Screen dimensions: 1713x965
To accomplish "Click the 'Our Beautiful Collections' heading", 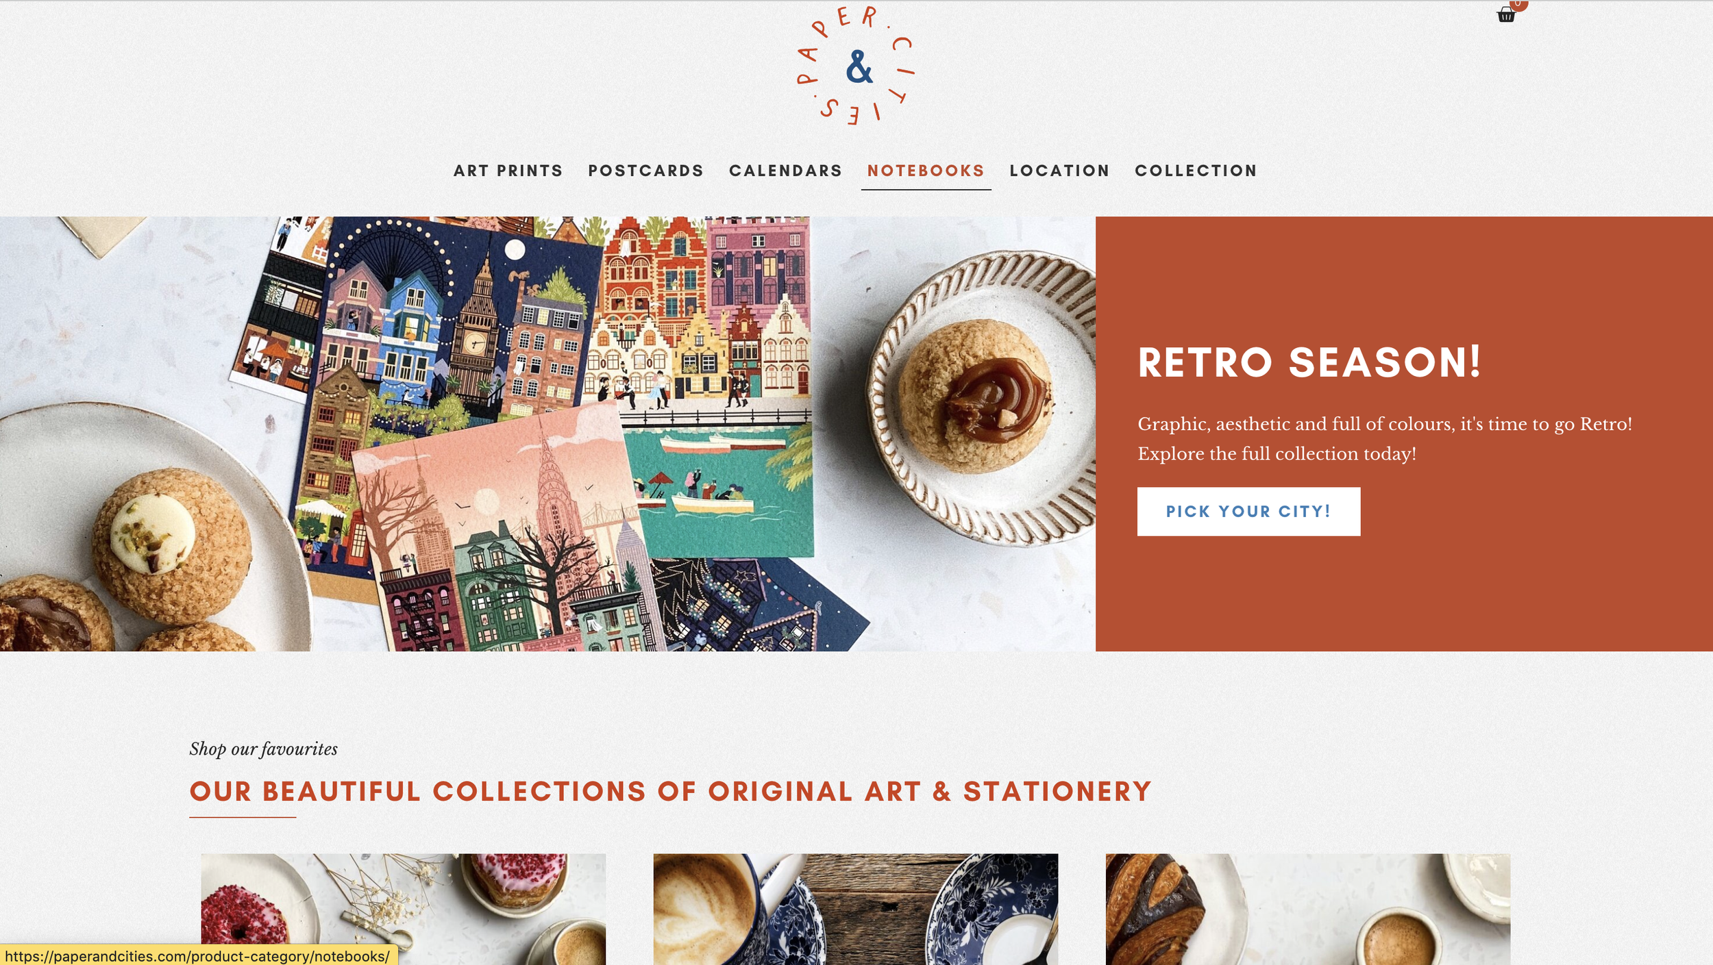I will click(x=670, y=791).
